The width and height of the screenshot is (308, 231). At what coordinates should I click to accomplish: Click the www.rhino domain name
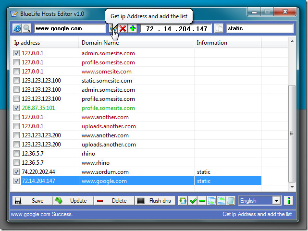(x=96, y=163)
